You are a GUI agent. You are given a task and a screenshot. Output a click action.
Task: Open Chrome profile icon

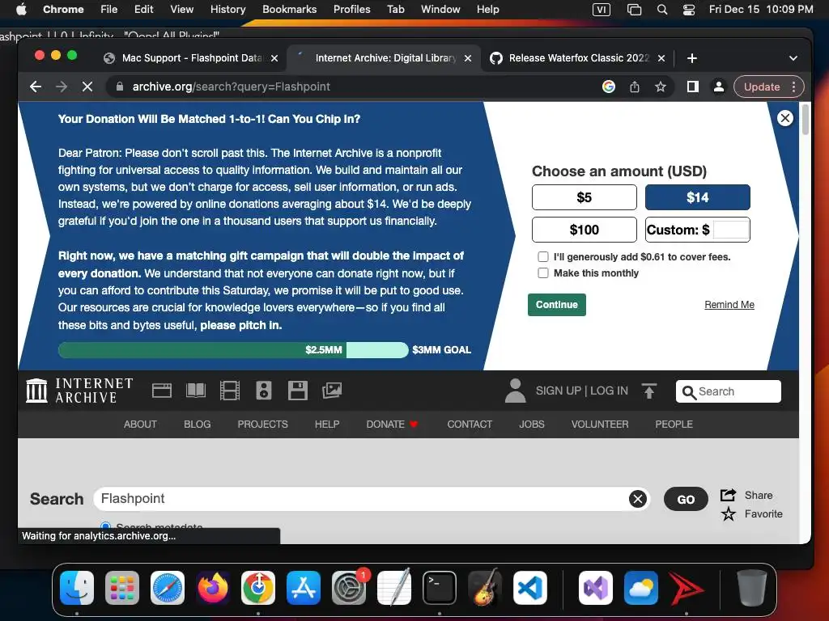(719, 87)
